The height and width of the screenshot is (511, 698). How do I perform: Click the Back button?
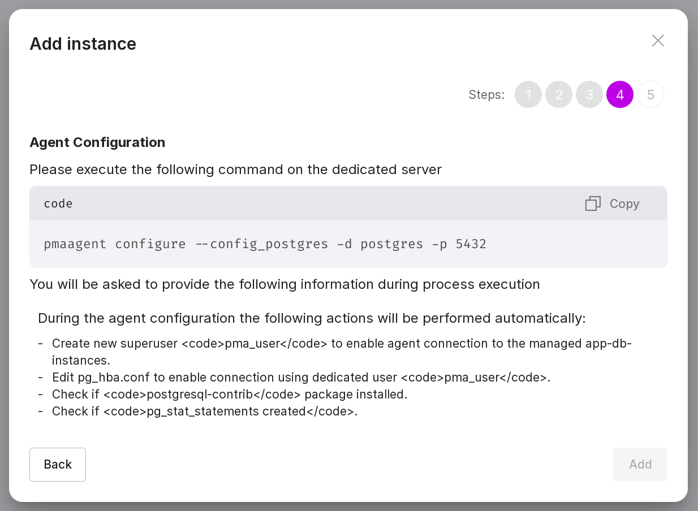(x=58, y=464)
